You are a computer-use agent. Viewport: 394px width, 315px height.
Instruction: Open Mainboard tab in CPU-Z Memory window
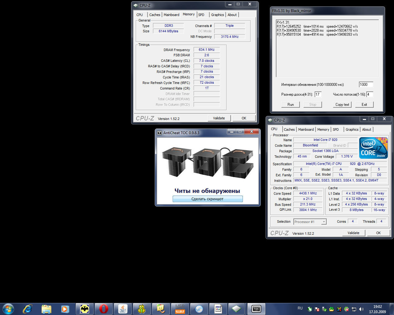(171, 15)
